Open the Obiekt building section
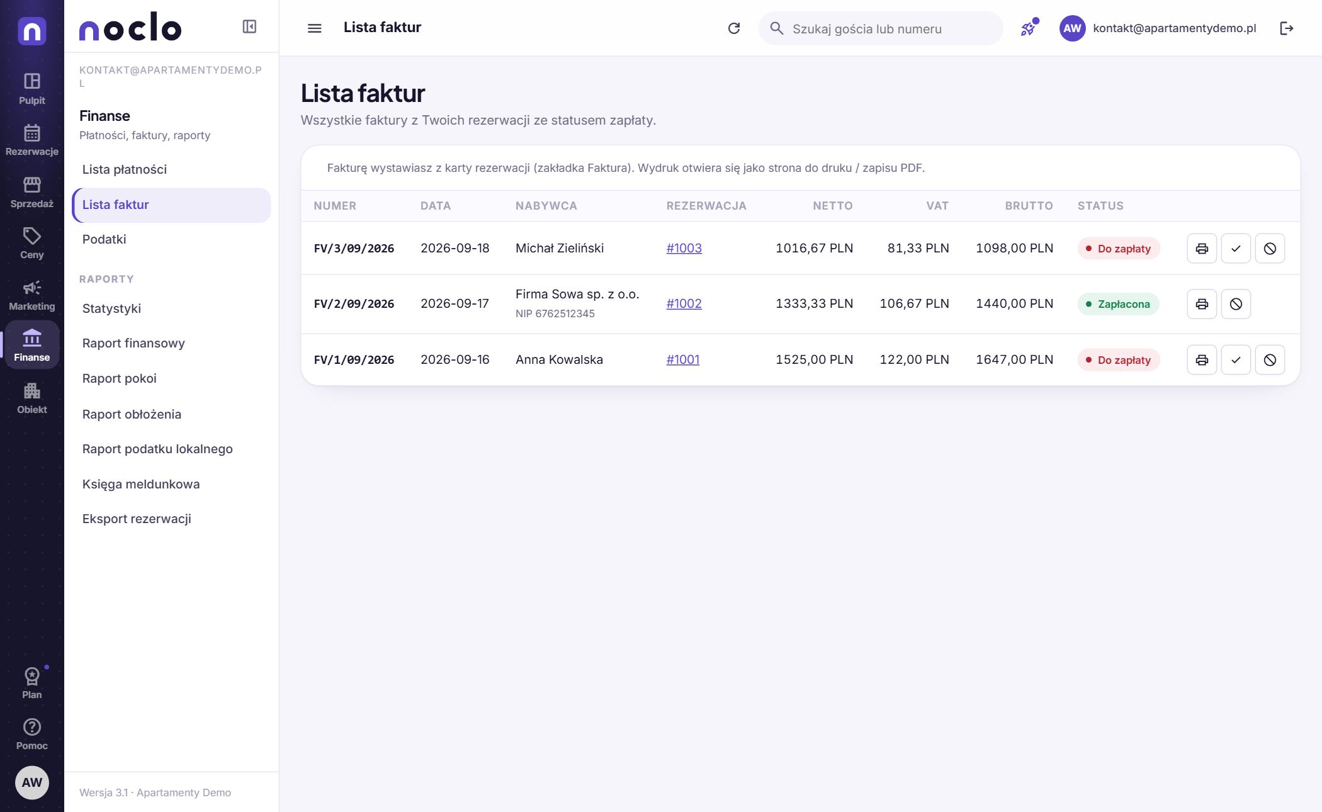Screen dimensions: 1322x812 [31, 398]
